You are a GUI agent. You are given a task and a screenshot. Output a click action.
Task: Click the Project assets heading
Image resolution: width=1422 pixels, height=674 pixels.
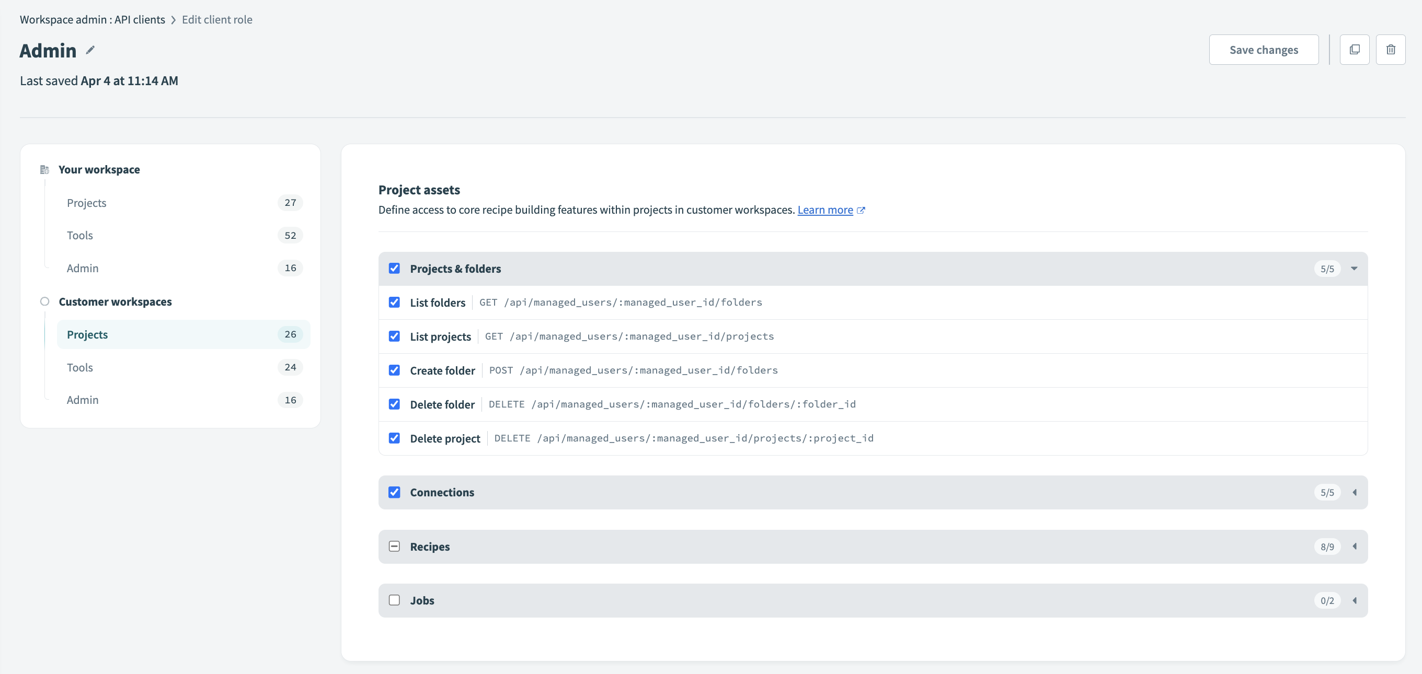419,190
